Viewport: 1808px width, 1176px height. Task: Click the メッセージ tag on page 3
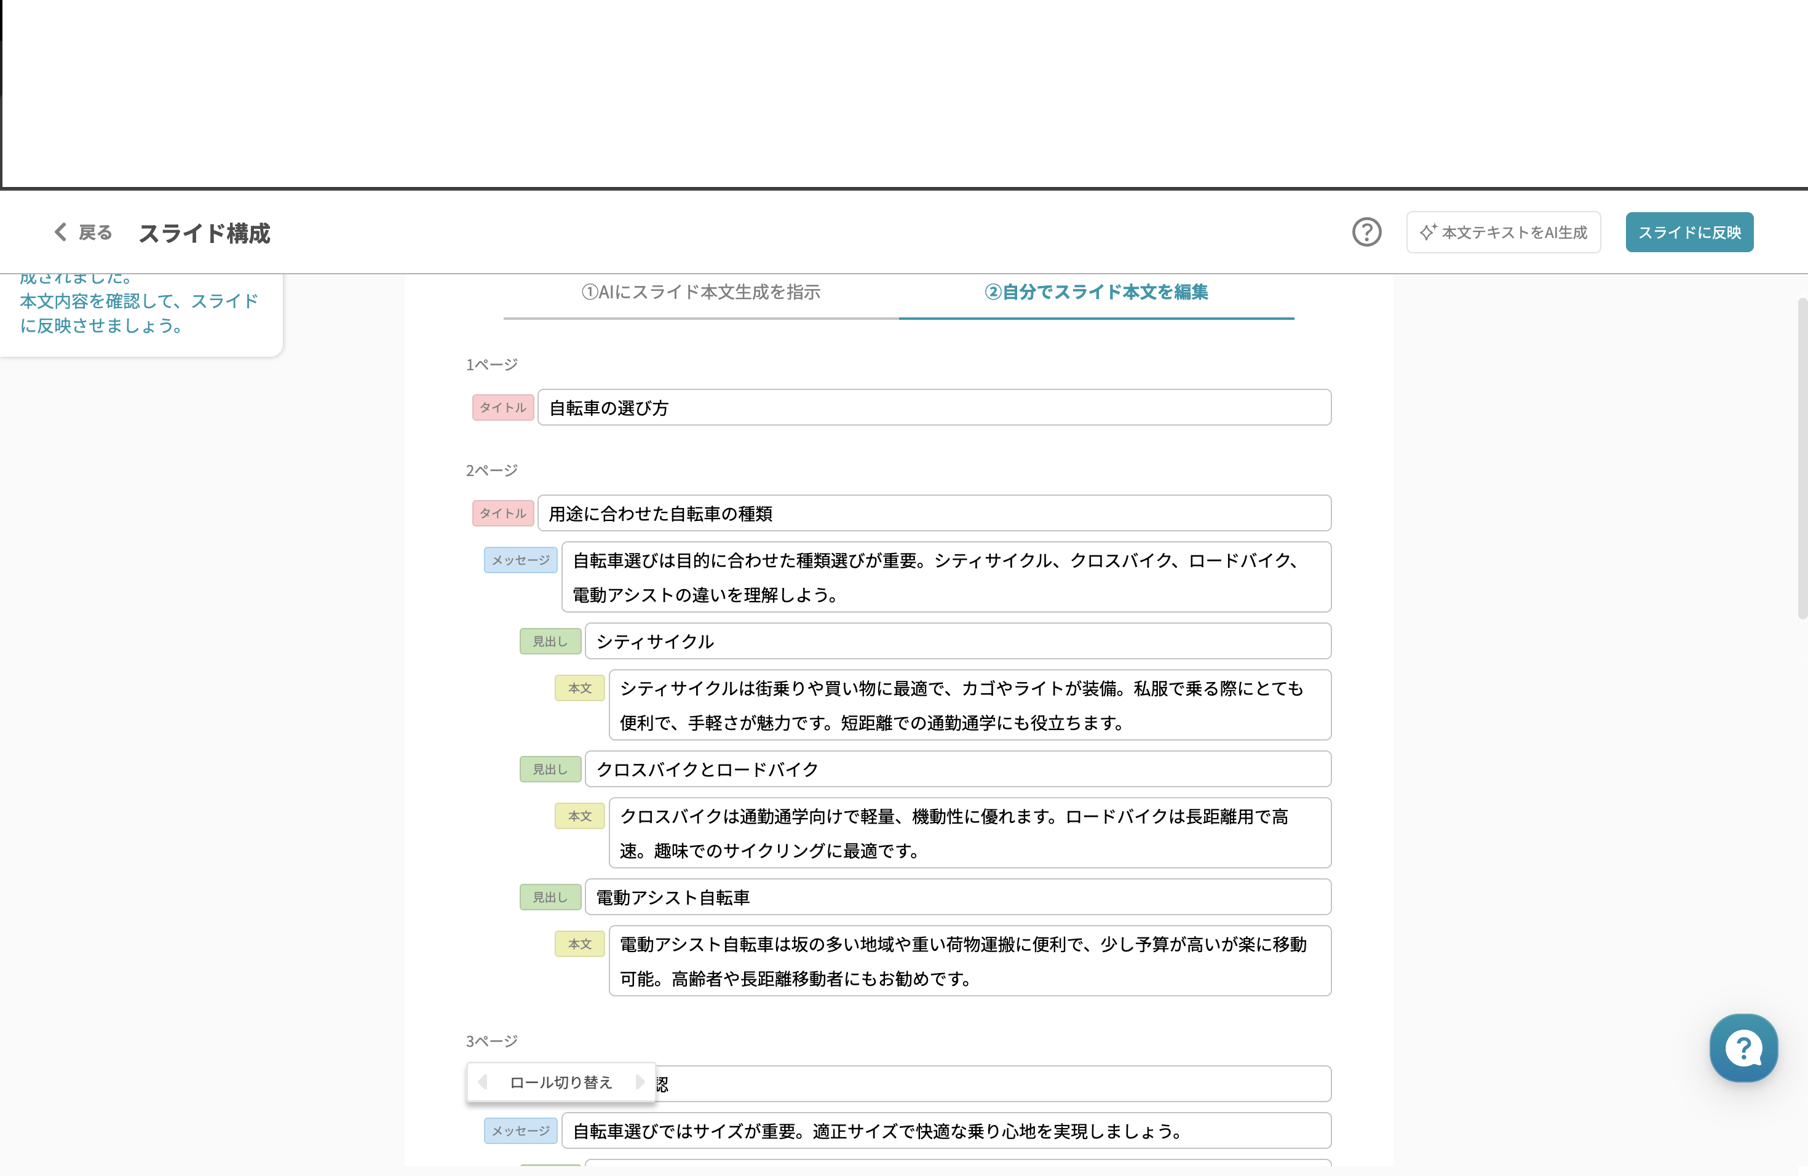pyautogui.click(x=520, y=1130)
